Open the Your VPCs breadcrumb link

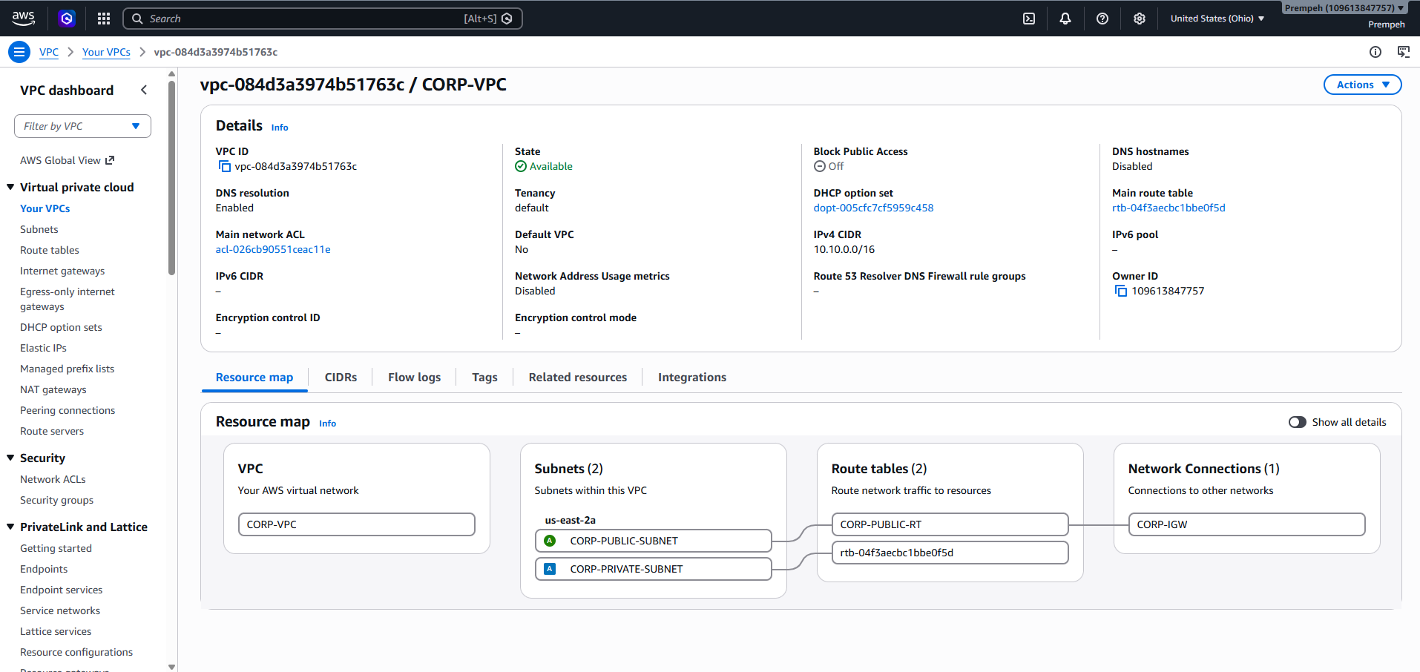pos(106,52)
